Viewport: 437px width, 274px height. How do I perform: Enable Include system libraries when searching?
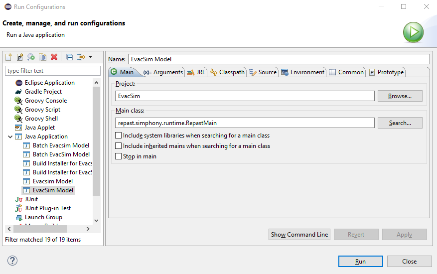click(119, 136)
